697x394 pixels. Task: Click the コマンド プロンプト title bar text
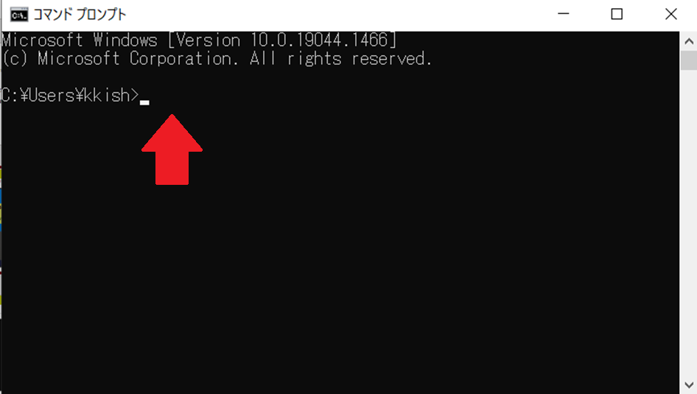[80, 15]
